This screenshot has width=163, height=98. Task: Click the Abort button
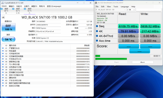[x=142, y=62]
